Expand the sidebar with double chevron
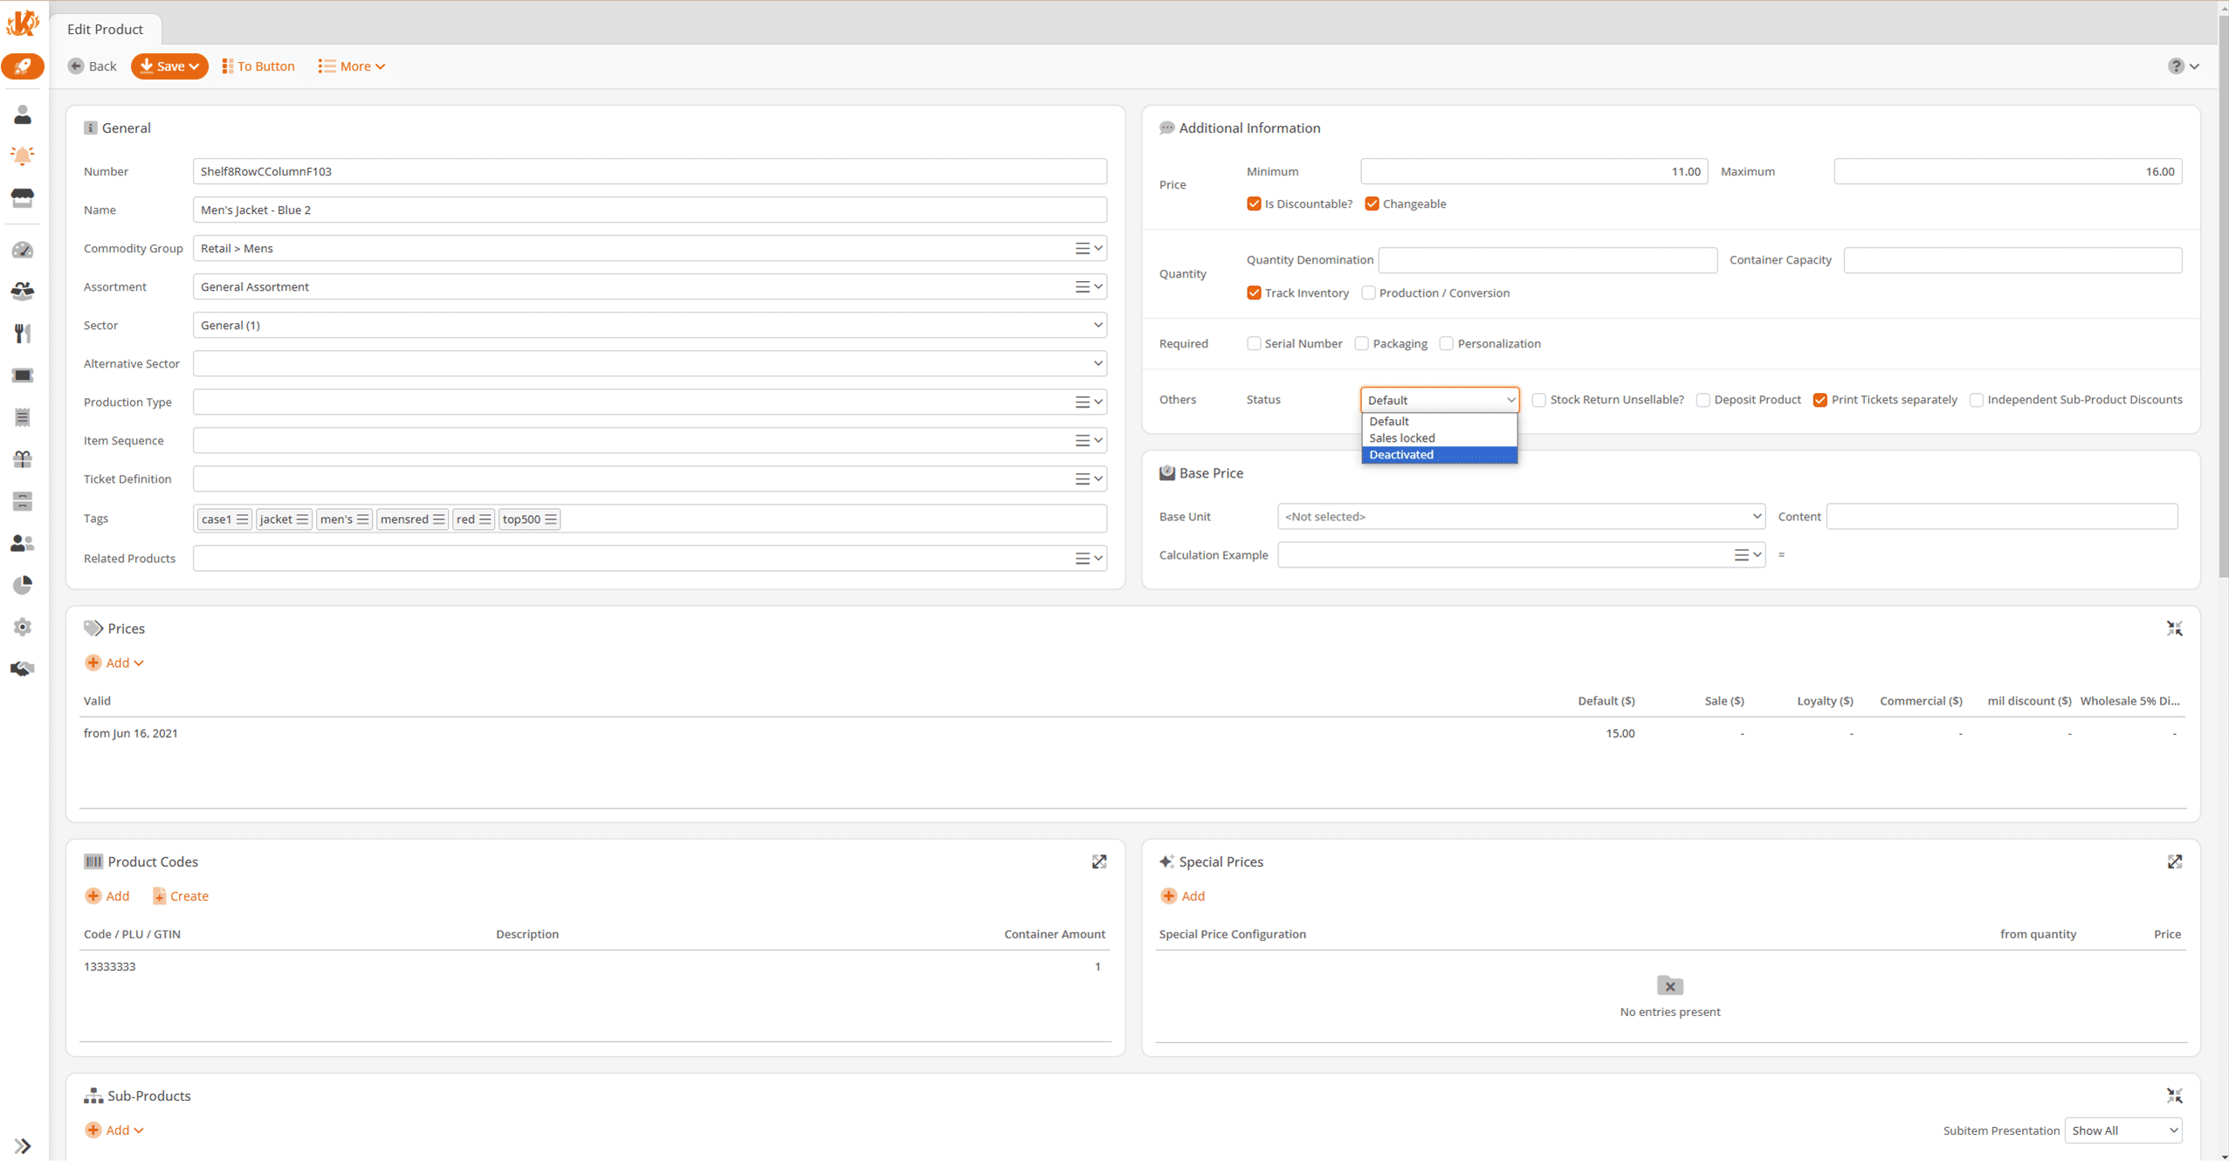The width and height of the screenshot is (2229, 1161). coord(23,1146)
